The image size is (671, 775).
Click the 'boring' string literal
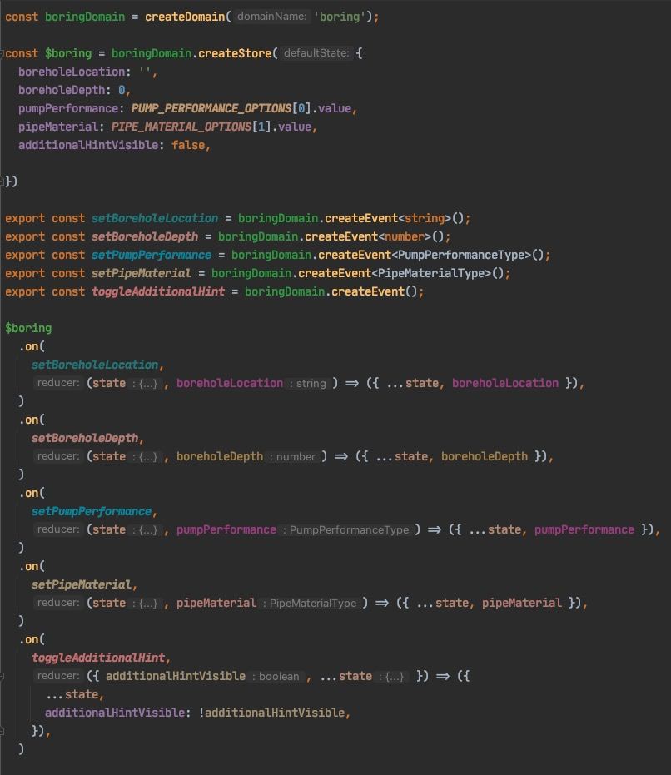point(340,17)
